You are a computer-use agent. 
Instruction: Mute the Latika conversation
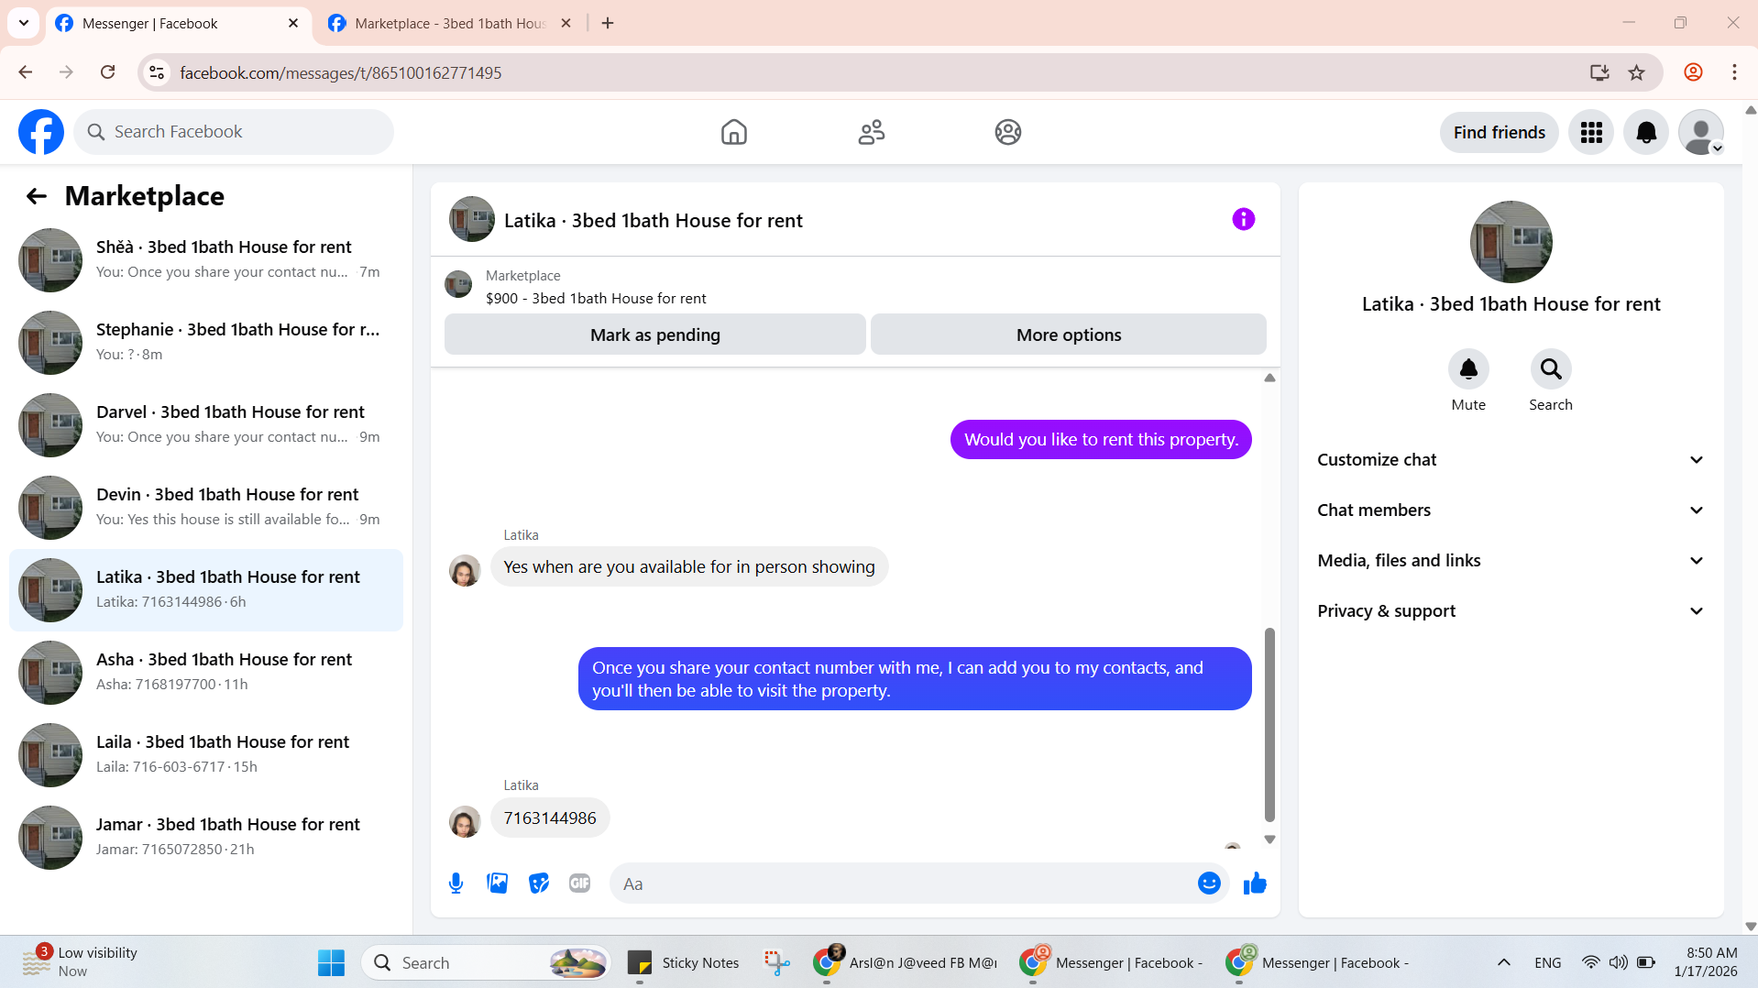click(x=1468, y=368)
